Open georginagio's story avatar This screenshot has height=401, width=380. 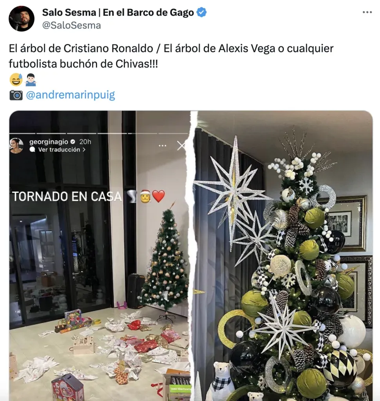click(16, 146)
